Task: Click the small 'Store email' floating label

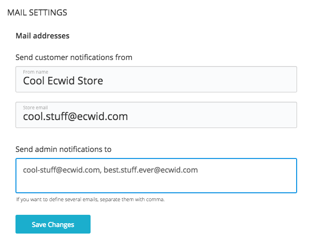Action: click(x=35, y=107)
